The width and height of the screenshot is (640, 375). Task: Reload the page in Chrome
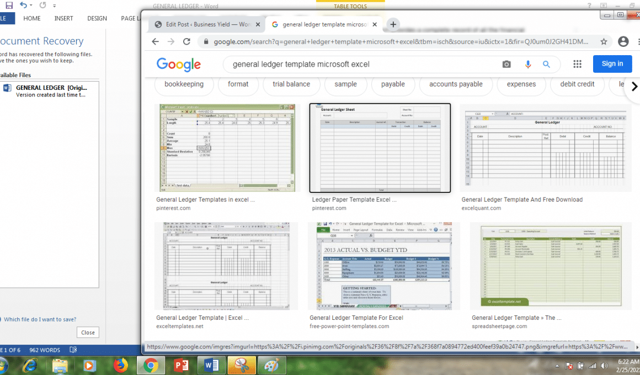click(x=186, y=41)
